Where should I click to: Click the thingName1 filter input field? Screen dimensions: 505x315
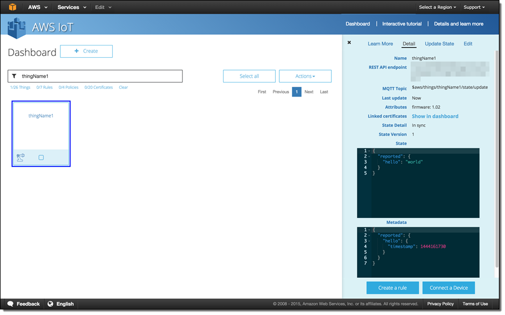point(100,76)
